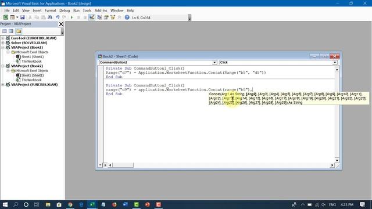This screenshot has height=209, width=372.
Task: Select ThisWorkbook under Book2
Action: coord(31,80)
